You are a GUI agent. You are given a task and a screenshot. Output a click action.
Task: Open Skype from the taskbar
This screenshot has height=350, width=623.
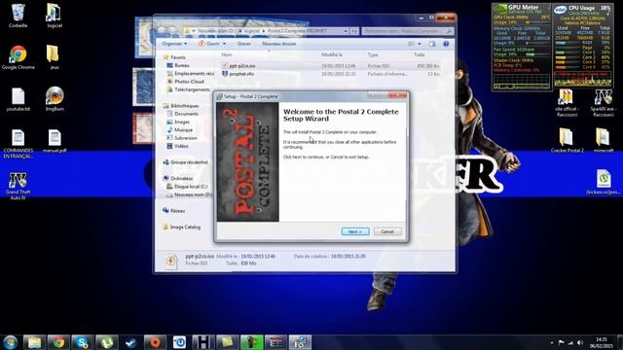(x=82, y=342)
